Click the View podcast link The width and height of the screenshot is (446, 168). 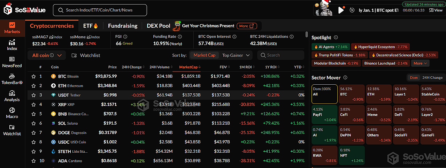pos(436,10)
